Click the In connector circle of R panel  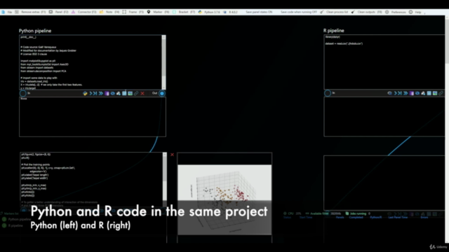coord(328,93)
